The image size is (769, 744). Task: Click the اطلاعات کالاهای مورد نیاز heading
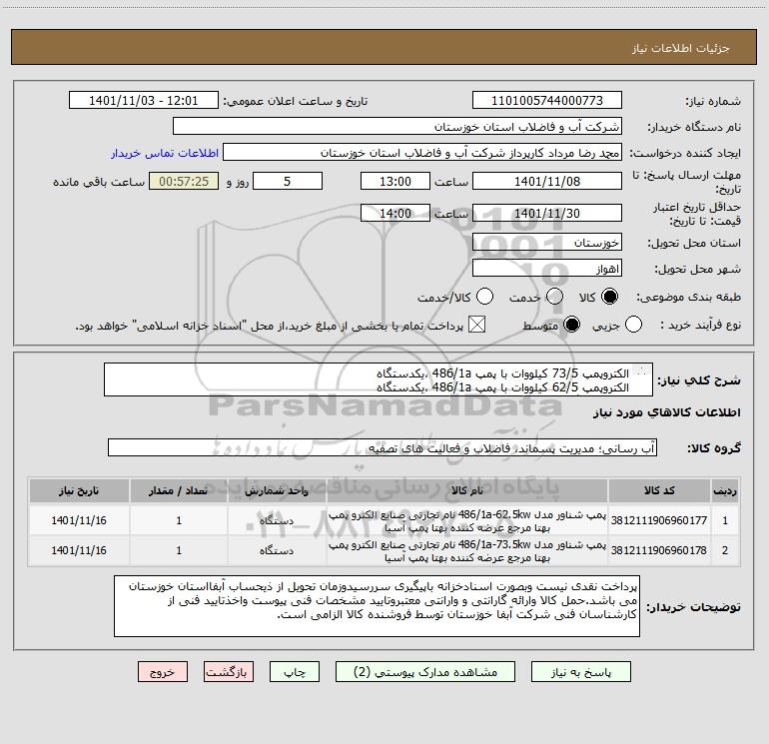[667, 412]
